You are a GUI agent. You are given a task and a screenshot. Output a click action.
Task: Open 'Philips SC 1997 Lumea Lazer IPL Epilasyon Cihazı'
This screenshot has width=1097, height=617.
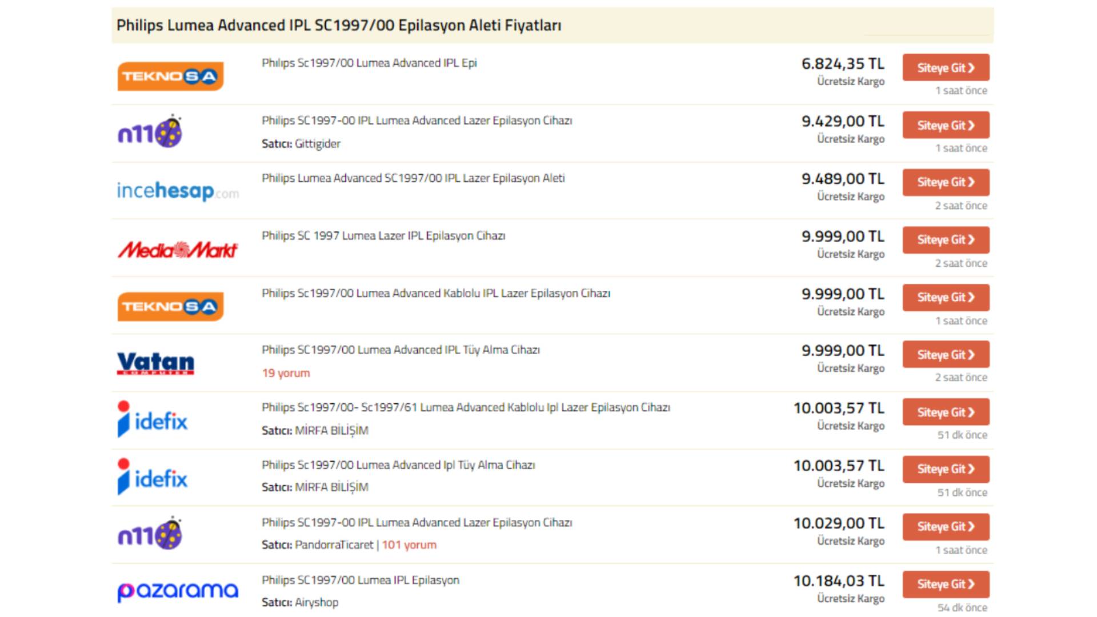coord(383,236)
